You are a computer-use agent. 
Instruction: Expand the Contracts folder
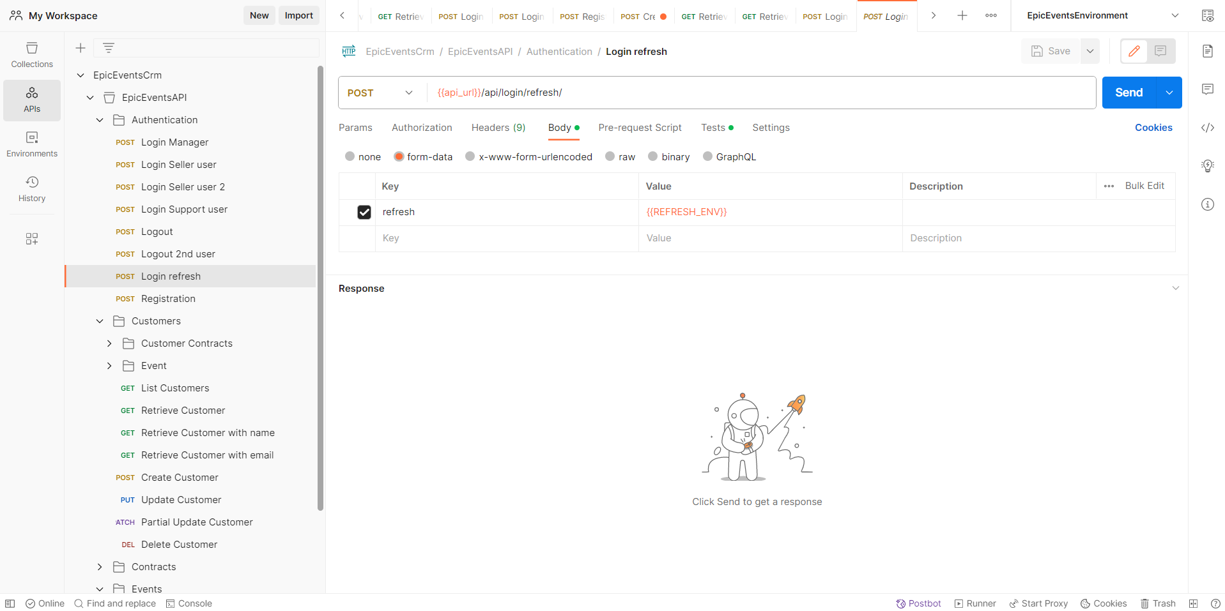(100, 567)
